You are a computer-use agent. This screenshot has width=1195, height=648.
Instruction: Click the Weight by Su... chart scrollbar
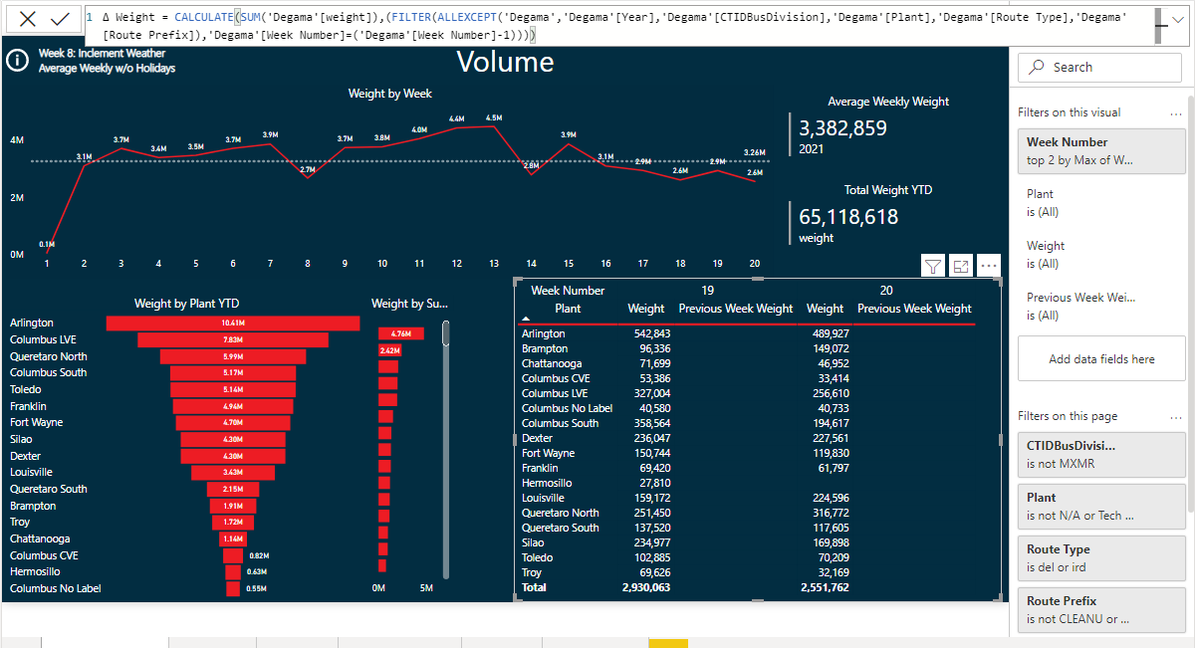click(x=446, y=448)
